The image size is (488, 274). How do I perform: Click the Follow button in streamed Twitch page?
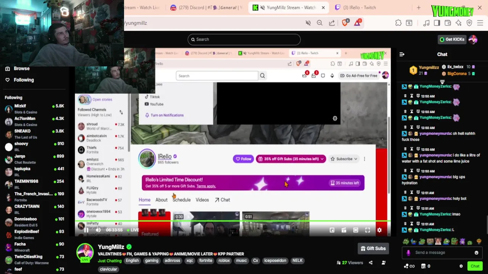point(243,159)
